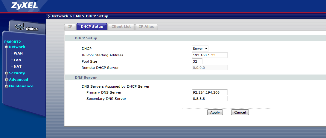Edit the Primary DNS Server field
The height and width of the screenshot is (138, 326).
click(x=209, y=92)
